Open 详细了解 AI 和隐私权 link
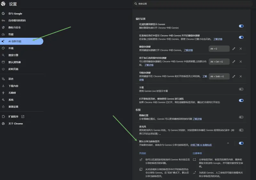Image resolution: width=256 pixels, height=180 pixels. 201,145
